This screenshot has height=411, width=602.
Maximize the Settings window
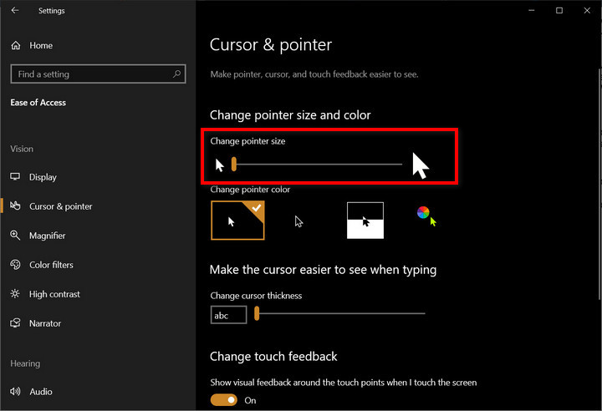pos(559,11)
